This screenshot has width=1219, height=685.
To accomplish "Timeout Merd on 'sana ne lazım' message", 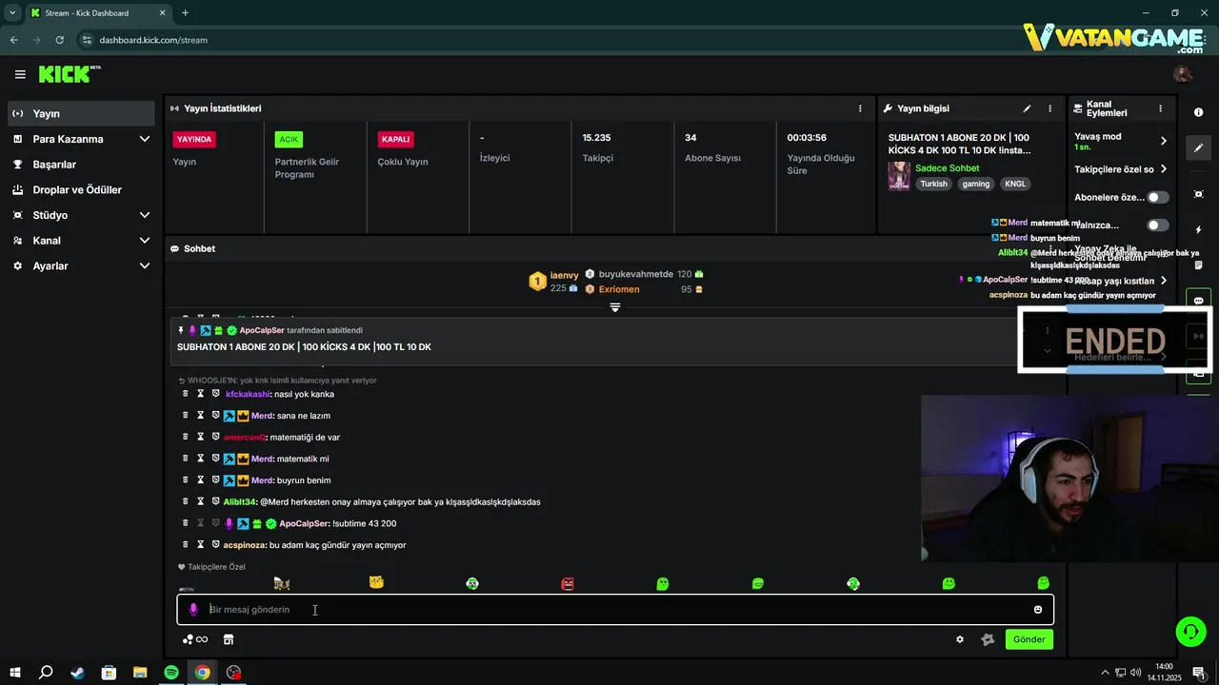I will [201, 416].
